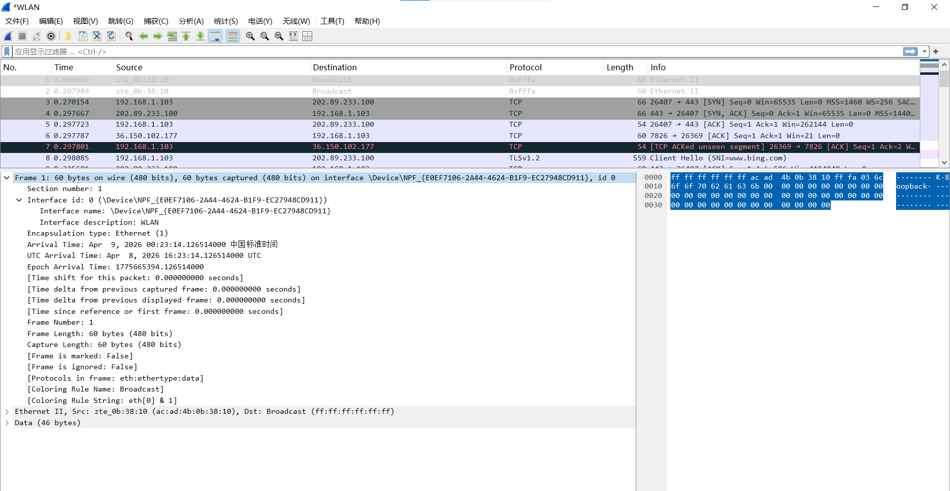Viewport: 950px width, 491px height.
Task: Click packet list scrollbar up arrow
Action: (x=944, y=65)
